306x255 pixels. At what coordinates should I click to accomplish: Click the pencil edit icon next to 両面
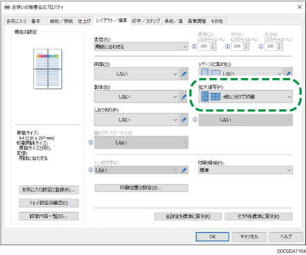184,74
